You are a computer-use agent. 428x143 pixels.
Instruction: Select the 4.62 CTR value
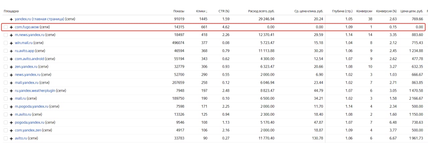point(226,27)
